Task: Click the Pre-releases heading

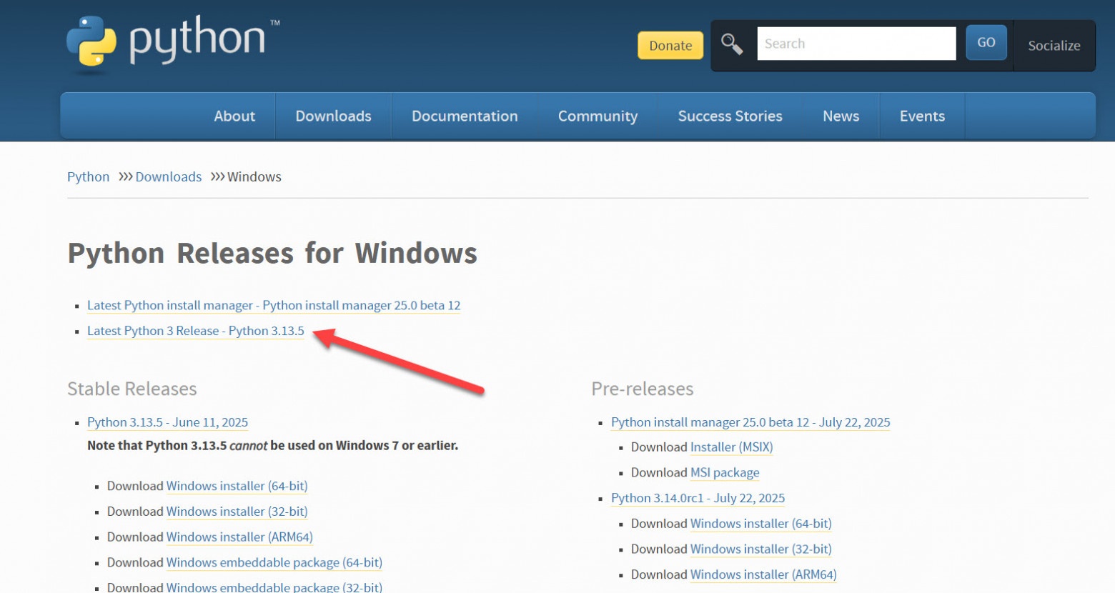Action: pyautogui.click(x=643, y=389)
